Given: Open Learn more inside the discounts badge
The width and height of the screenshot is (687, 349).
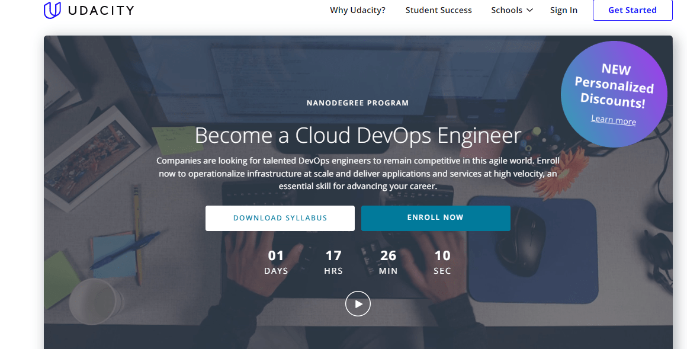Looking at the screenshot, I should pos(613,120).
